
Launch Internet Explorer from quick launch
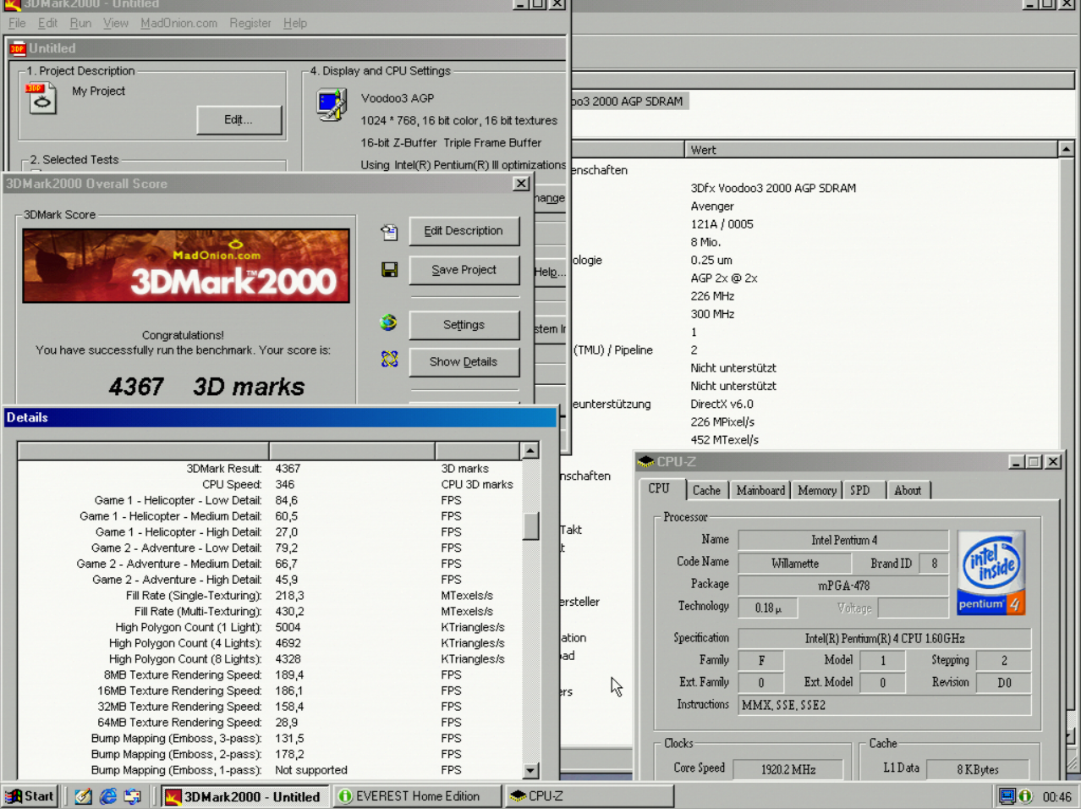point(108,796)
